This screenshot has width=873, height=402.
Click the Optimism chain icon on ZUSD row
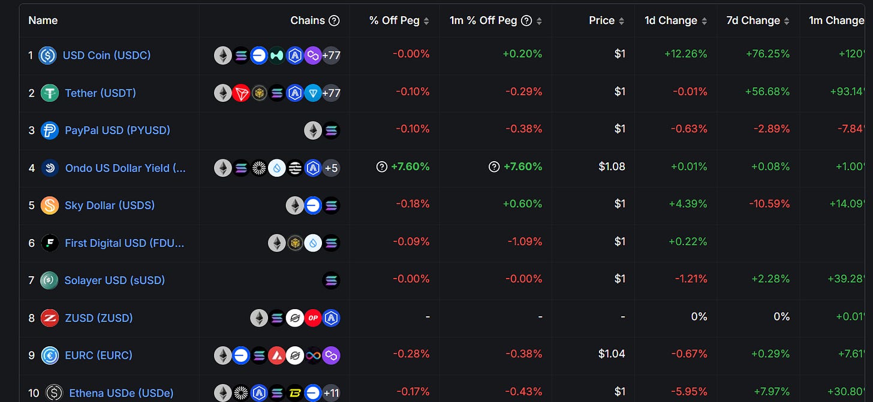[x=312, y=318]
